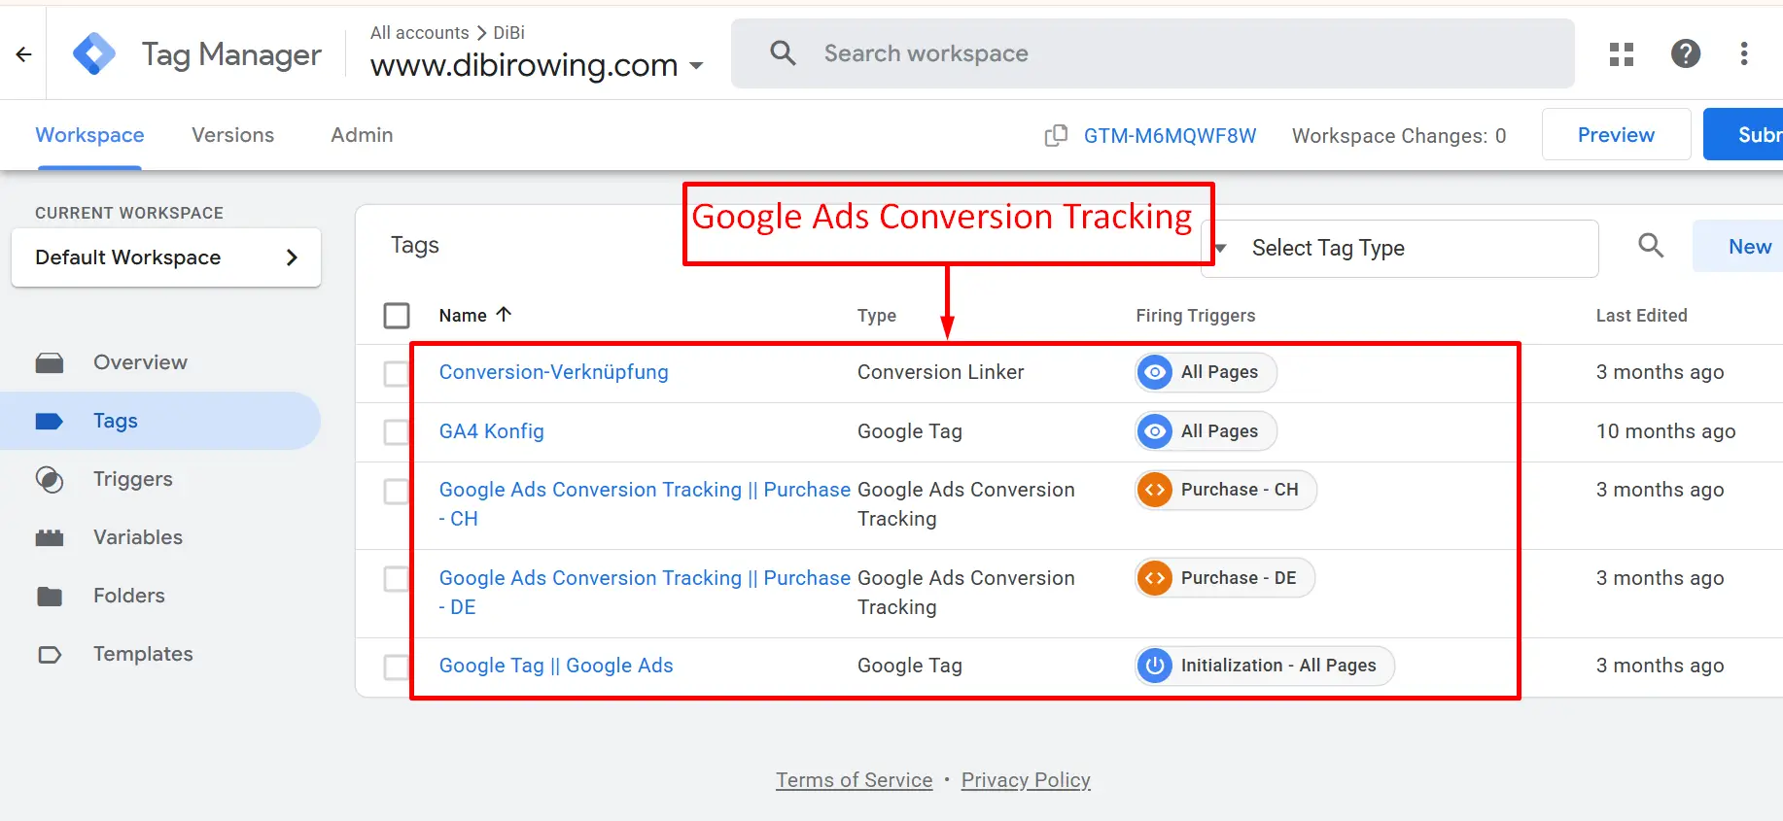Open the Google apps grid icon

tap(1621, 54)
